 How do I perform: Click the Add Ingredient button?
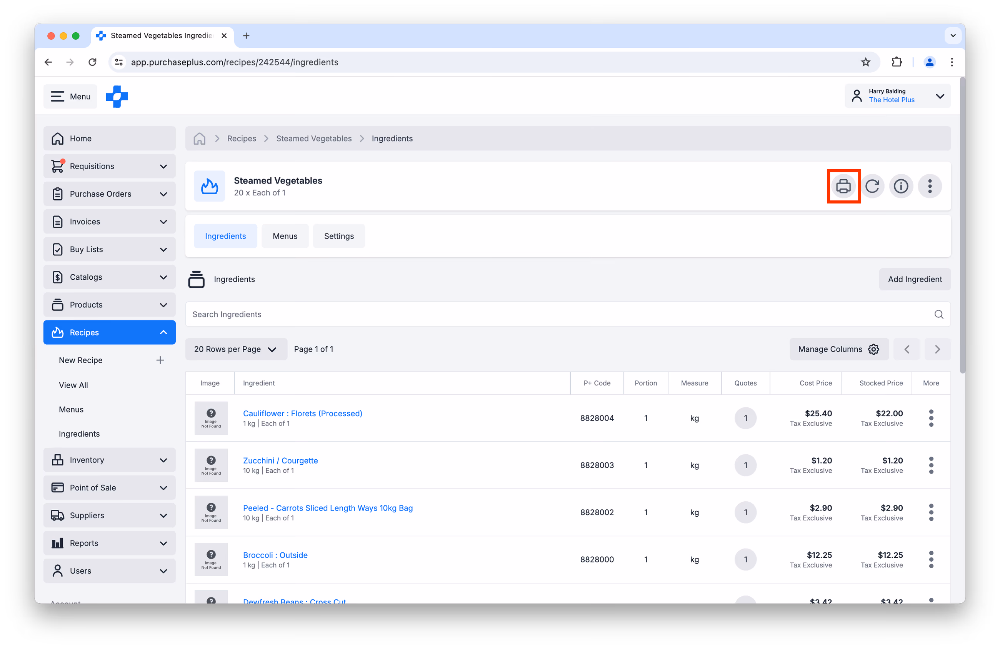coord(915,280)
